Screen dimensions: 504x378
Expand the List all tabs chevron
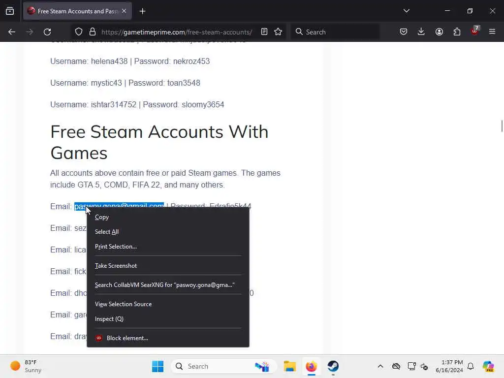(406, 11)
